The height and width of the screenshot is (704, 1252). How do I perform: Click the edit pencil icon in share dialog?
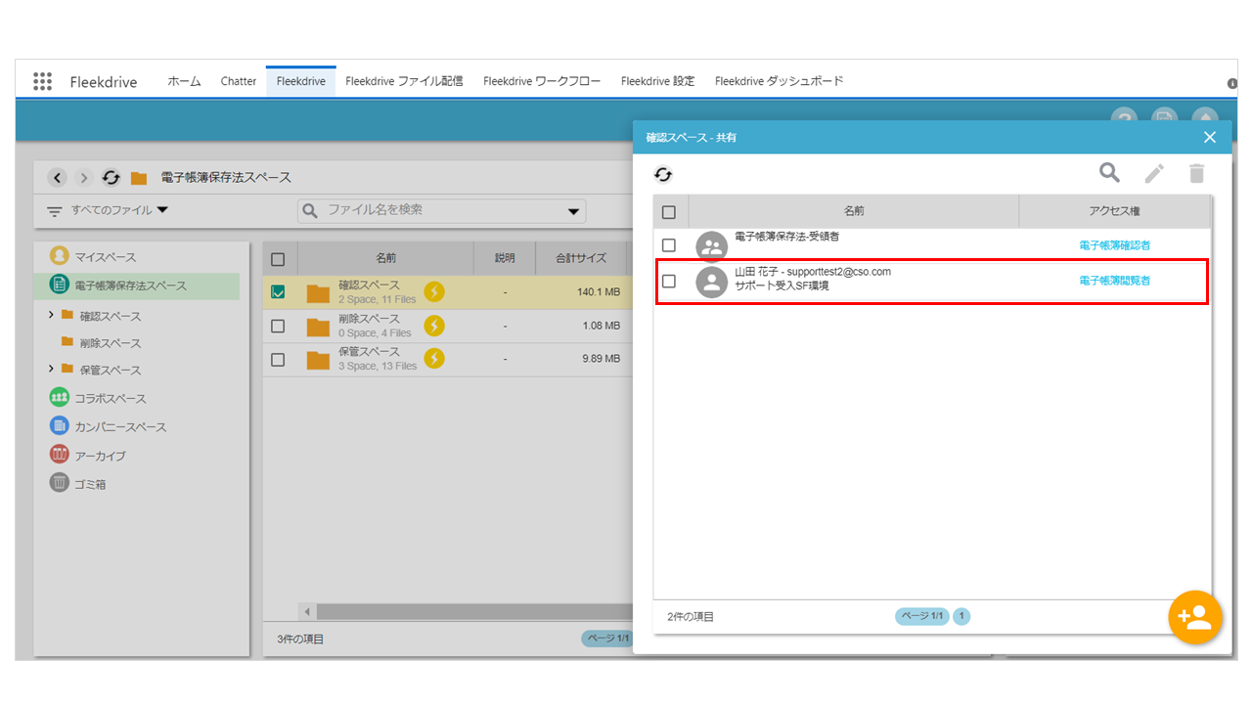tap(1155, 174)
